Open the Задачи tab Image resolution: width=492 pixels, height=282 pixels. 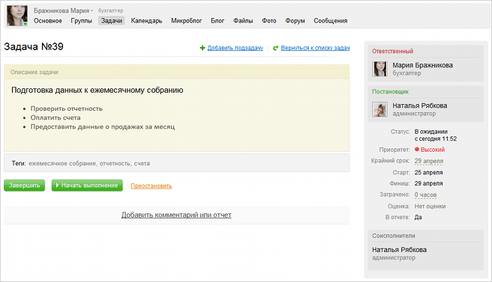112,21
